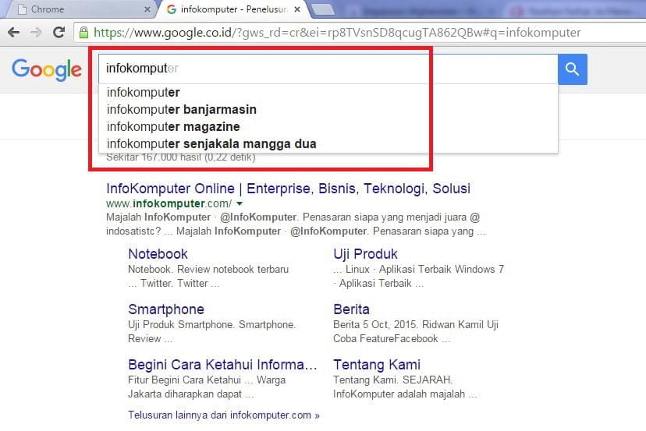
Task: Select suggestion 'infokomputer banjarmasin'
Action: click(x=182, y=109)
